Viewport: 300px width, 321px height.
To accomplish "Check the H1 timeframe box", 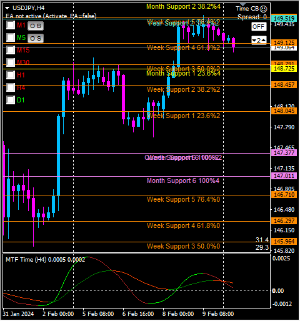I will 11,75.
